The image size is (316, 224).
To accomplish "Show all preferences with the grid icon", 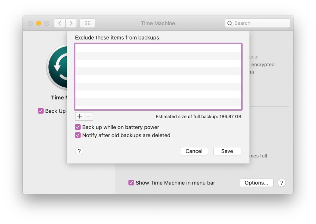I will point(88,23).
